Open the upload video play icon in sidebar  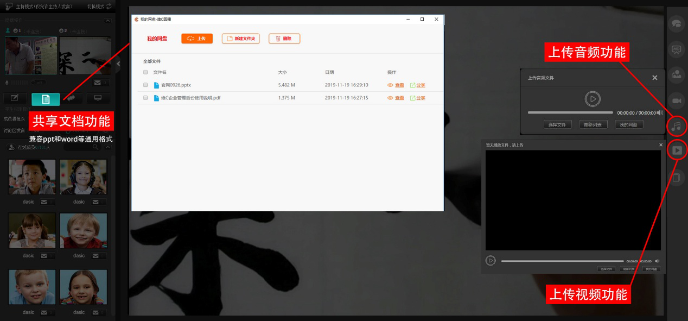[677, 150]
